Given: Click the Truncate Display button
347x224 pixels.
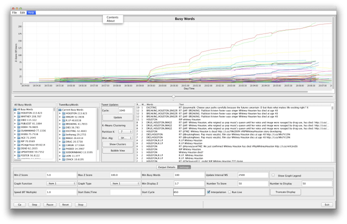Looking at the screenshot, I should tap(286, 192).
